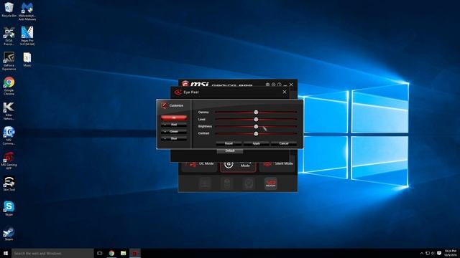Select the Killer Network desktop icon
Viewport: 460px width, 258px height.
pyautogui.click(x=9, y=111)
